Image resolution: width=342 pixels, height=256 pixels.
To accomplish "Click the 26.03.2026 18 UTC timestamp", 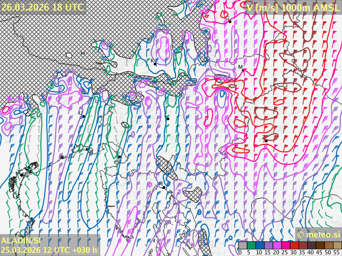I will [x=42, y=7].
